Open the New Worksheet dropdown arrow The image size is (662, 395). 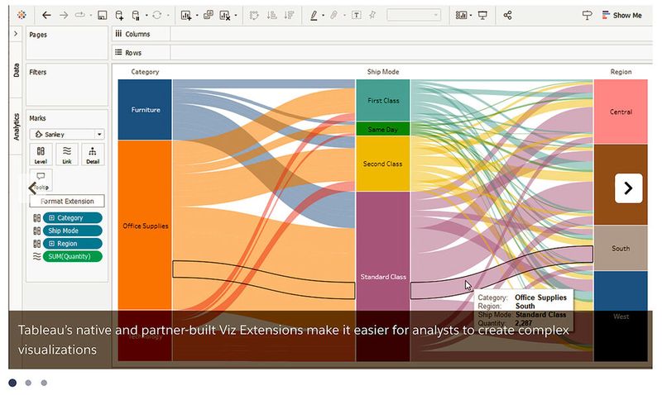(x=197, y=16)
